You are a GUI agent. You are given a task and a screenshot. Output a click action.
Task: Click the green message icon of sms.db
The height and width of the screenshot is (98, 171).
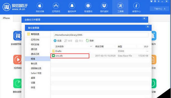click(53, 56)
